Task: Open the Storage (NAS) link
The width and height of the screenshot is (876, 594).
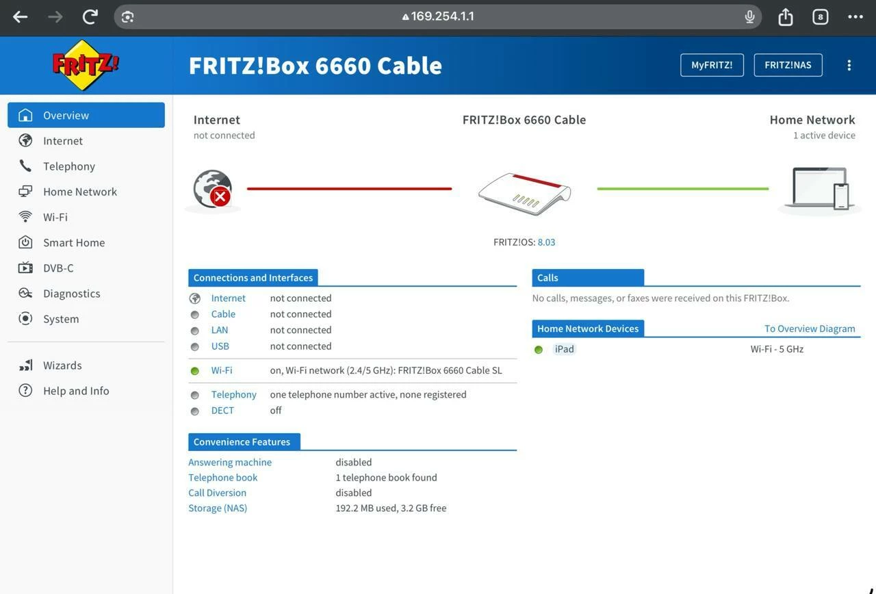Action: click(218, 508)
